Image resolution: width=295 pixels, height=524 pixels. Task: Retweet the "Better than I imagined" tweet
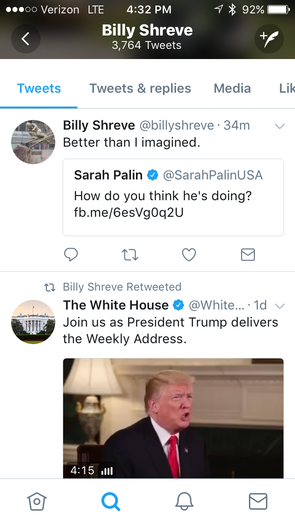pos(130,254)
